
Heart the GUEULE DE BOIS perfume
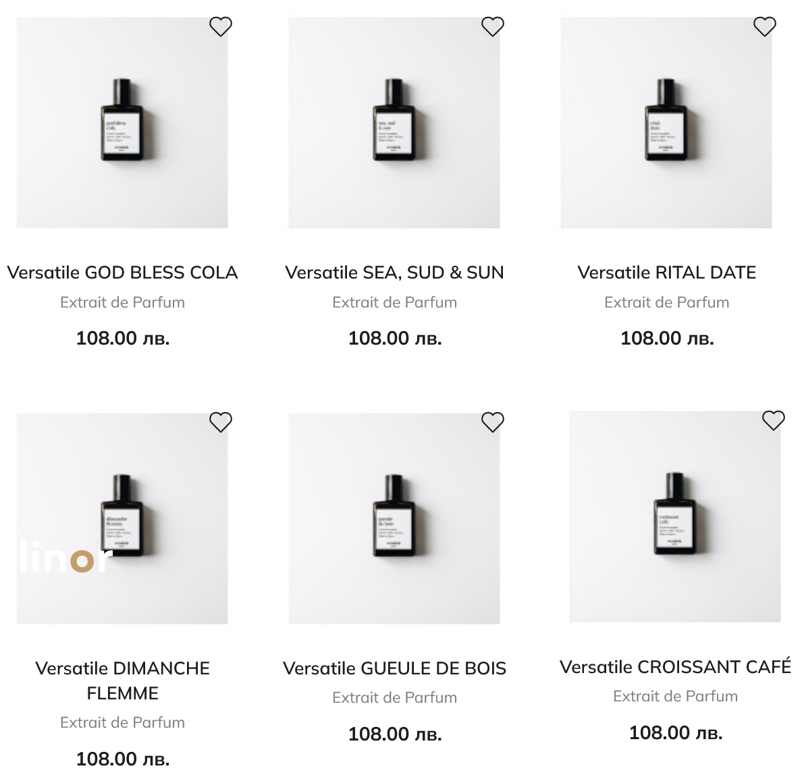[493, 422]
